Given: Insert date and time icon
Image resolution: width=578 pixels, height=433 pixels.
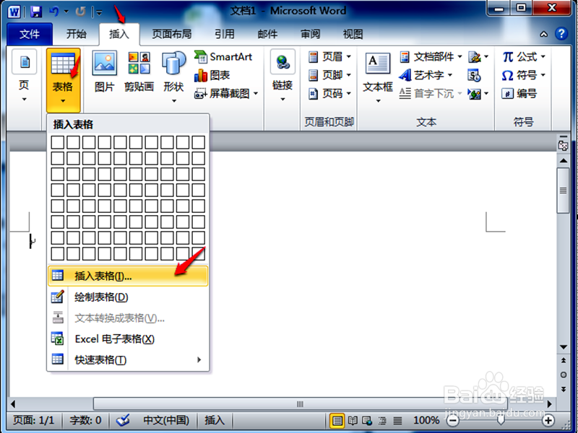Looking at the screenshot, I should (x=474, y=76).
